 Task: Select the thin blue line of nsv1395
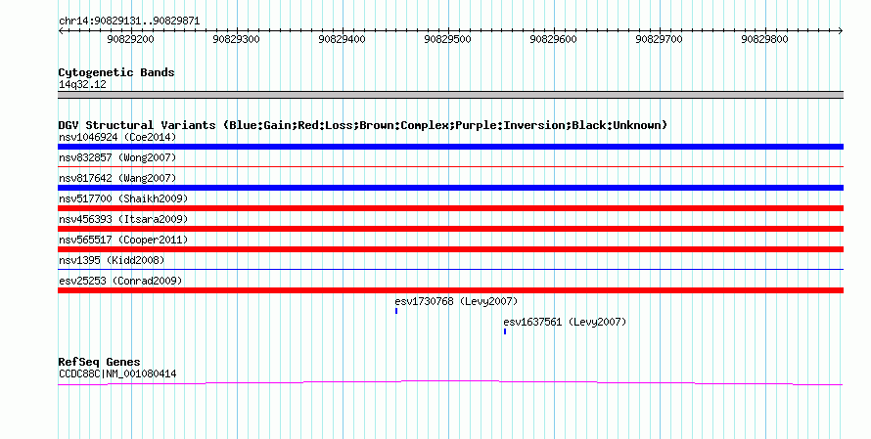pos(450,269)
